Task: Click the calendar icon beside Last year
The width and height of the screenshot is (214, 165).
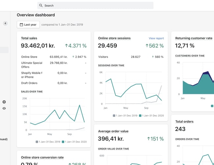Action: 21,25
